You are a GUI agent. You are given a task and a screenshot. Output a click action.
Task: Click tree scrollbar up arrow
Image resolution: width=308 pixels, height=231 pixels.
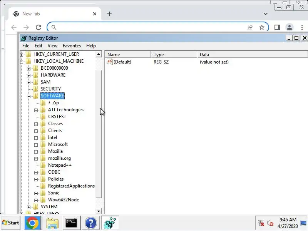coord(99,54)
